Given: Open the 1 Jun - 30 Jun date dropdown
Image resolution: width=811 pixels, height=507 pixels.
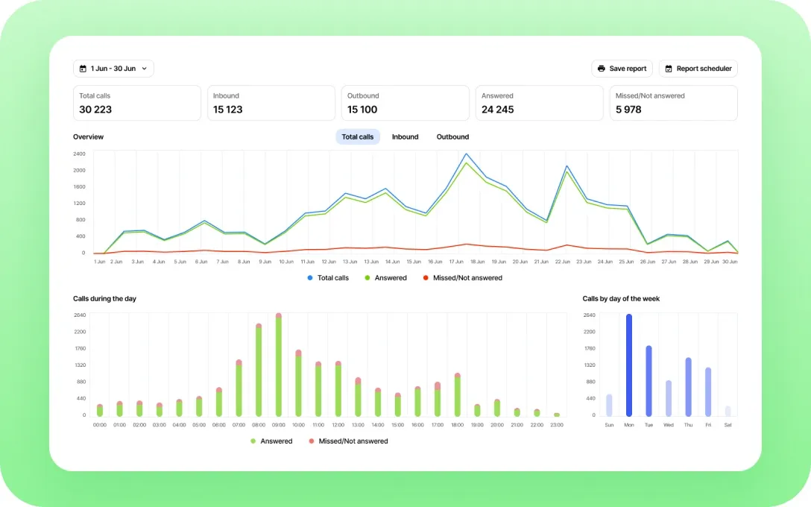Looking at the screenshot, I should [x=113, y=69].
